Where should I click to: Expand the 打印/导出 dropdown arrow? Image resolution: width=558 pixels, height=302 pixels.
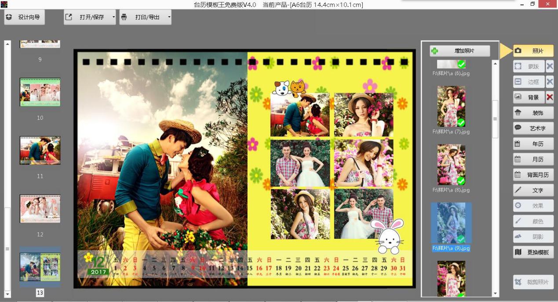169,18
